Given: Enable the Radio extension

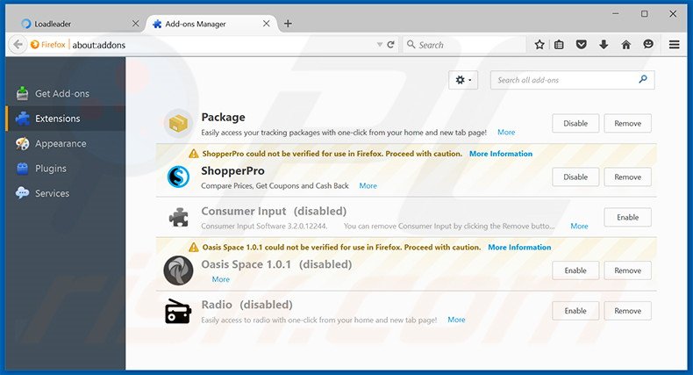Looking at the screenshot, I should (575, 311).
